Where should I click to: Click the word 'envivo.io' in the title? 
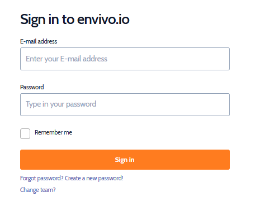click(103, 20)
